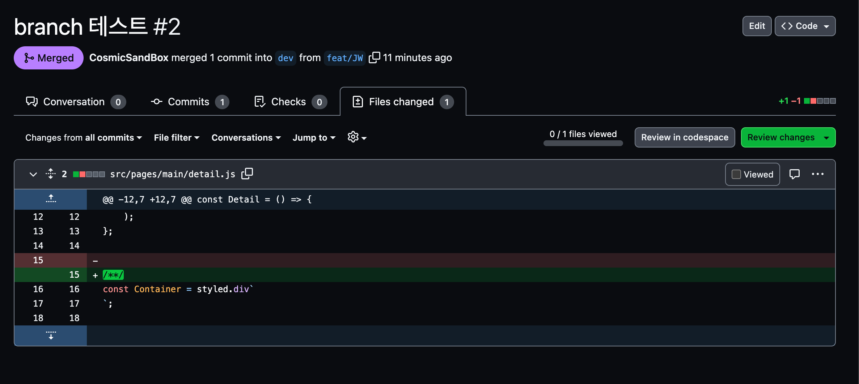Copy the file path src/pages/main/detail.js

(x=247, y=174)
